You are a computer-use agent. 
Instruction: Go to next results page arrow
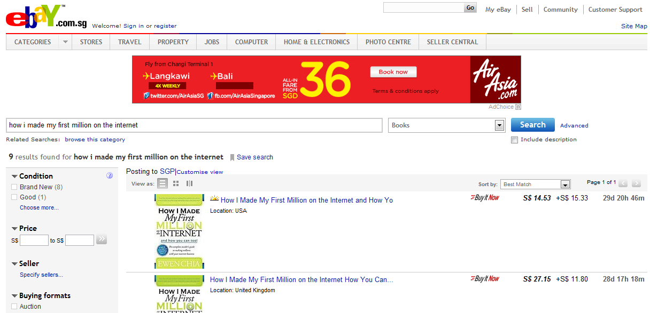(636, 183)
